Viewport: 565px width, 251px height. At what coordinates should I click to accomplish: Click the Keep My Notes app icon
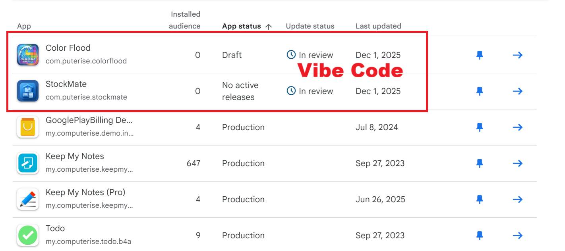point(28,163)
